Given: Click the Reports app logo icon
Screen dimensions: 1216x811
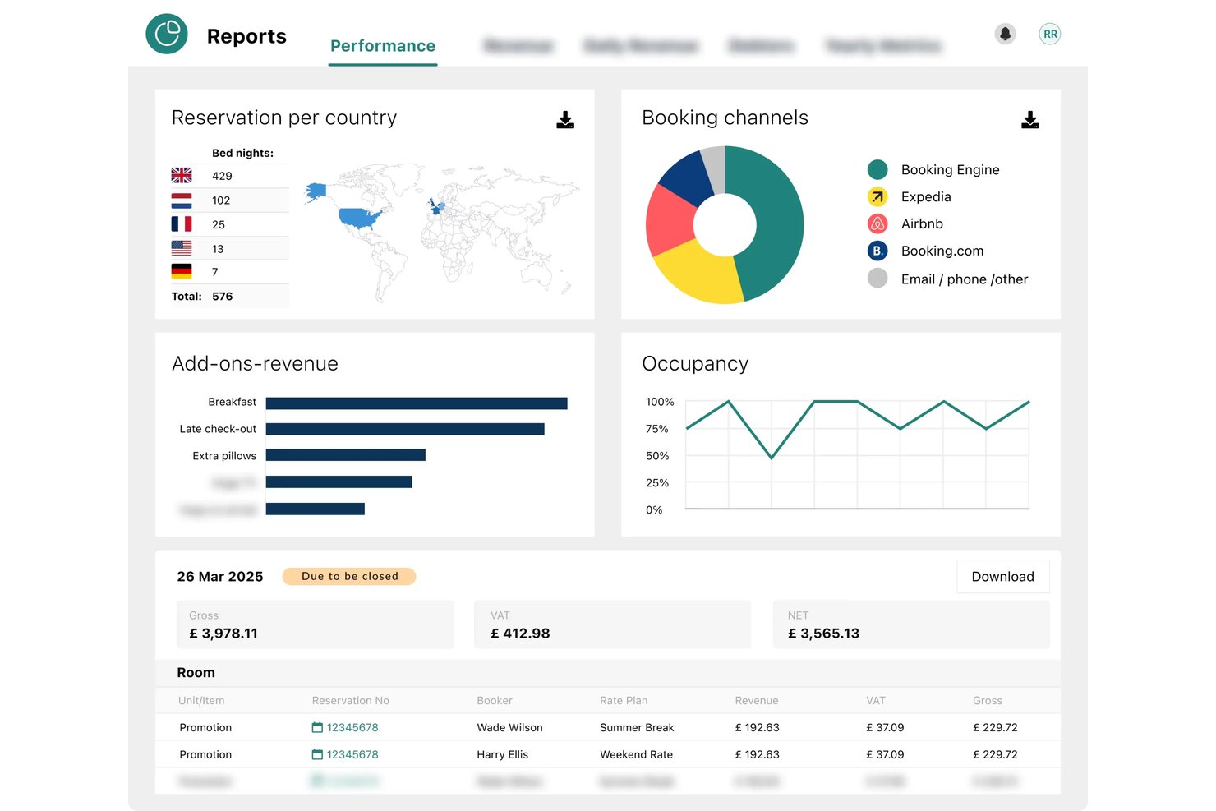Looking at the screenshot, I should (167, 34).
